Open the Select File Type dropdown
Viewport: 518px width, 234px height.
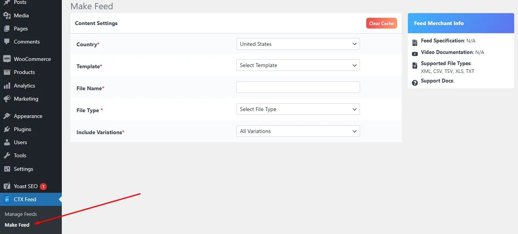[298, 109]
